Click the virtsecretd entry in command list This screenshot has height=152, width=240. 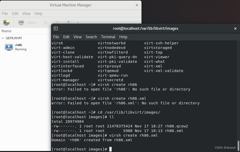110,80
